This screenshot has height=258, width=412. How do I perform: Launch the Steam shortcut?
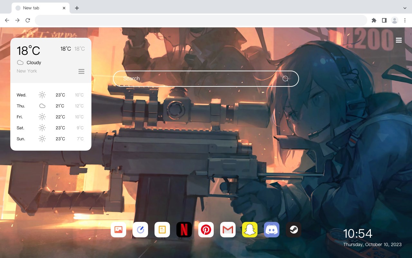click(x=294, y=230)
